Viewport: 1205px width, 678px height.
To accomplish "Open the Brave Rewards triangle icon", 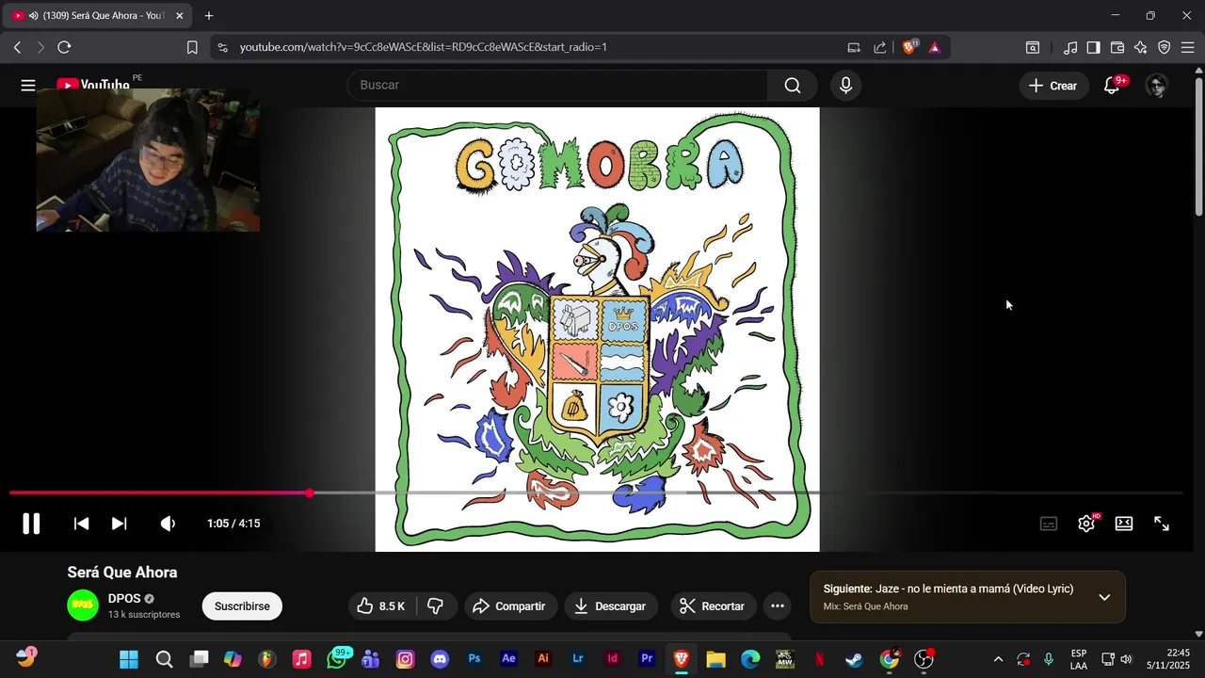I will [935, 47].
